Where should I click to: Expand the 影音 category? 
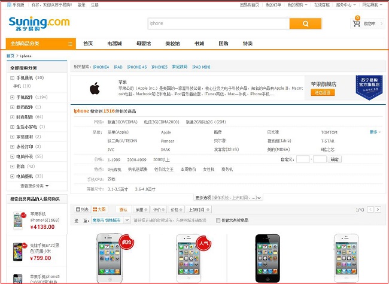(12, 167)
